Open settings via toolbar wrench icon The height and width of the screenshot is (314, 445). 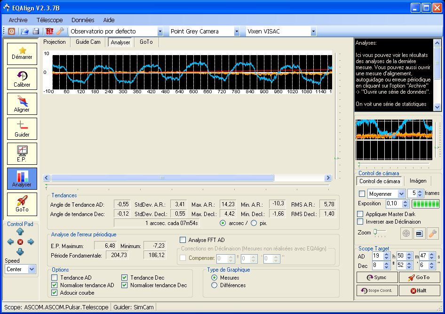click(x=60, y=31)
